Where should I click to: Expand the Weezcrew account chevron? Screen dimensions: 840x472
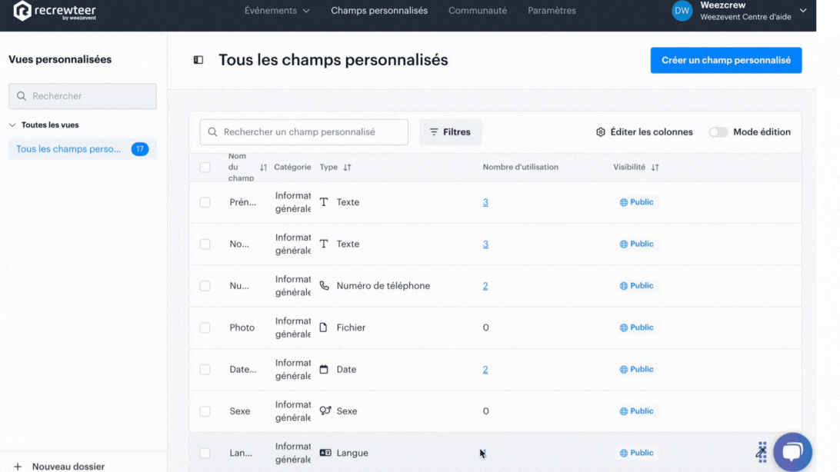(x=803, y=11)
